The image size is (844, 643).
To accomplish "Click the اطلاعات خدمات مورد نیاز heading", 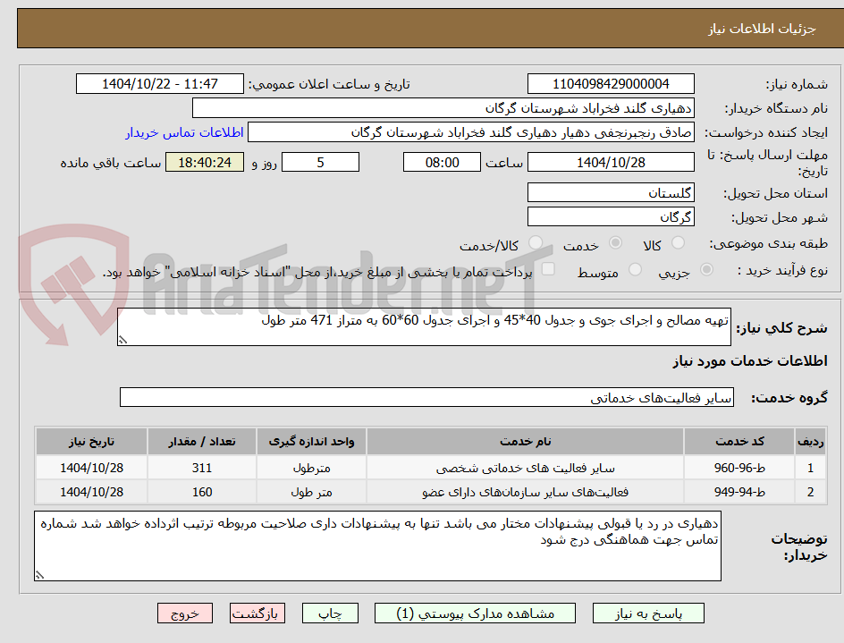I will [750, 360].
